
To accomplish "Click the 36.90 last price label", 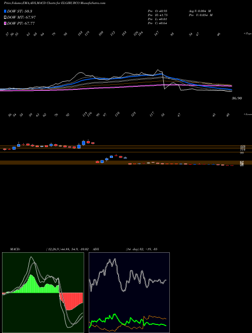I will coord(237,98).
